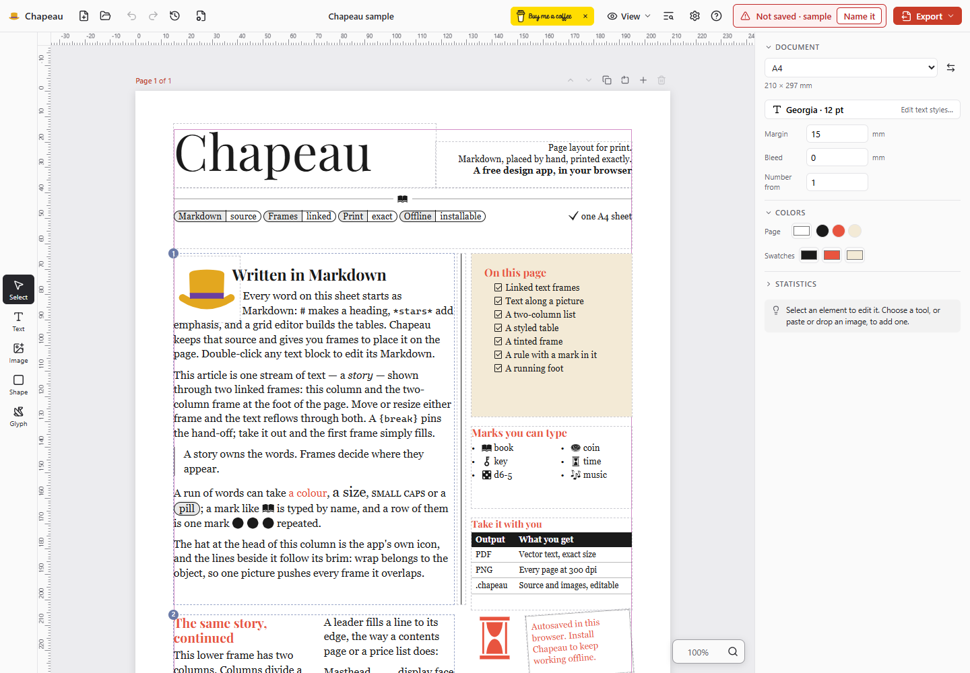Click the On this page heading
The width and height of the screenshot is (970, 673).
[x=515, y=273]
